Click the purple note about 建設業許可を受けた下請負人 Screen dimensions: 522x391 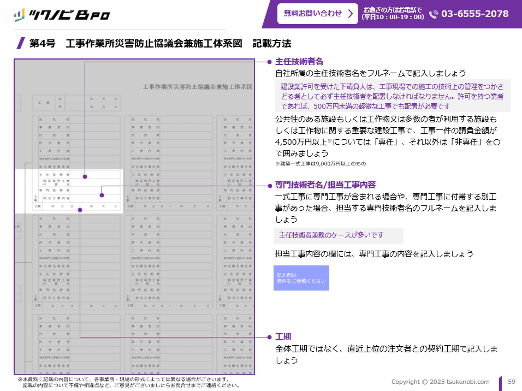click(393, 96)
